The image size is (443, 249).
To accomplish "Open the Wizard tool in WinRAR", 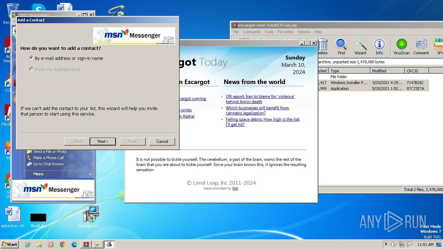I will 360,47.
